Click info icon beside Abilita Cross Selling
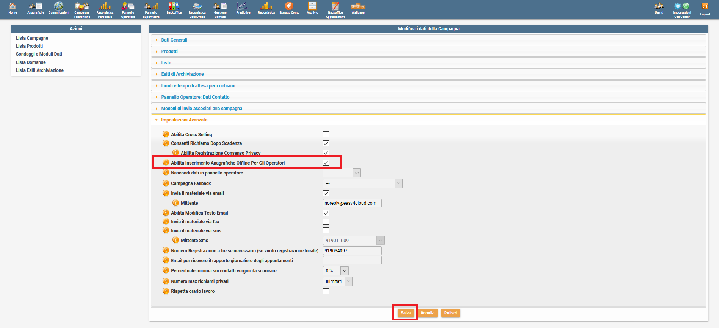The width and height of the screenshot is (719, 328). point(166,134)
